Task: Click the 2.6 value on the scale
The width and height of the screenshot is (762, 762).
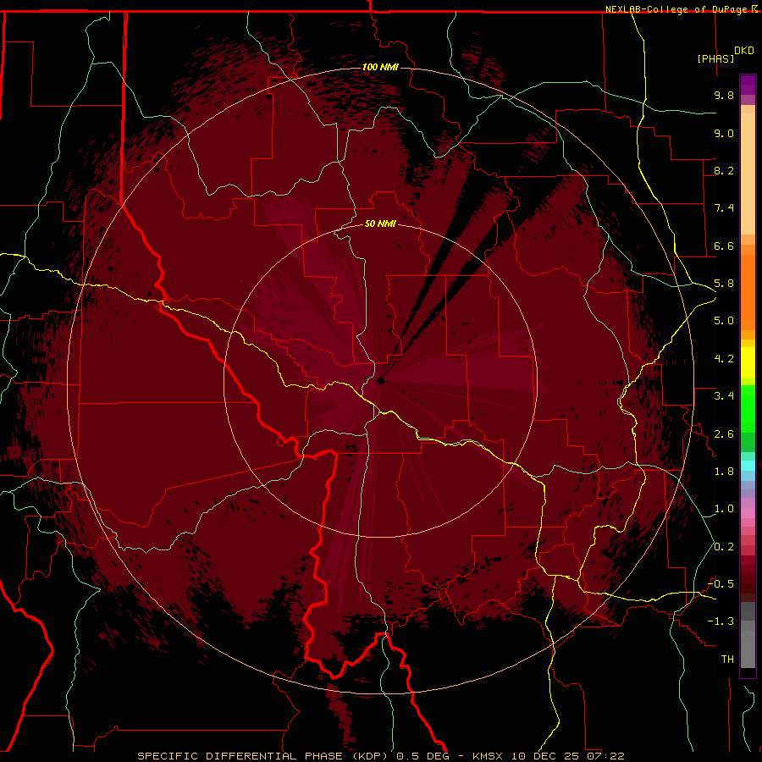Action: point(724,434)
